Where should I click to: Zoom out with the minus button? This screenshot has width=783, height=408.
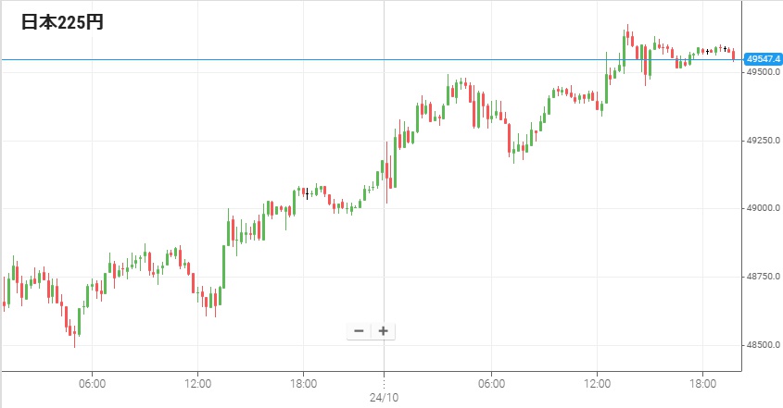359,331
